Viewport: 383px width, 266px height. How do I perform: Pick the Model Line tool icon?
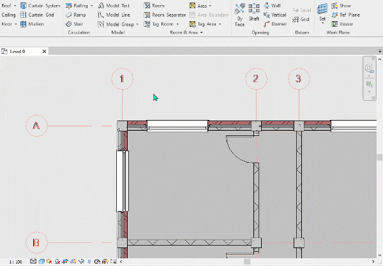(101, 15)
